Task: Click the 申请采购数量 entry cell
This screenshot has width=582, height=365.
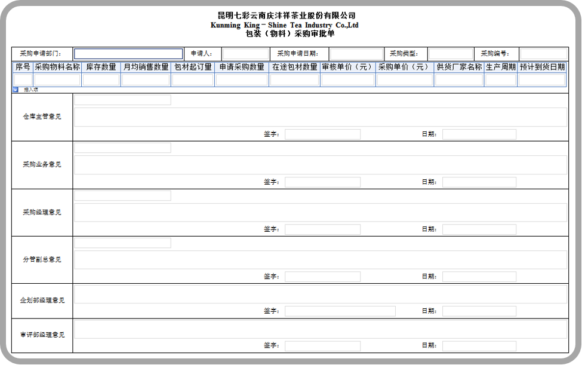Action: (x=241, y=79)
